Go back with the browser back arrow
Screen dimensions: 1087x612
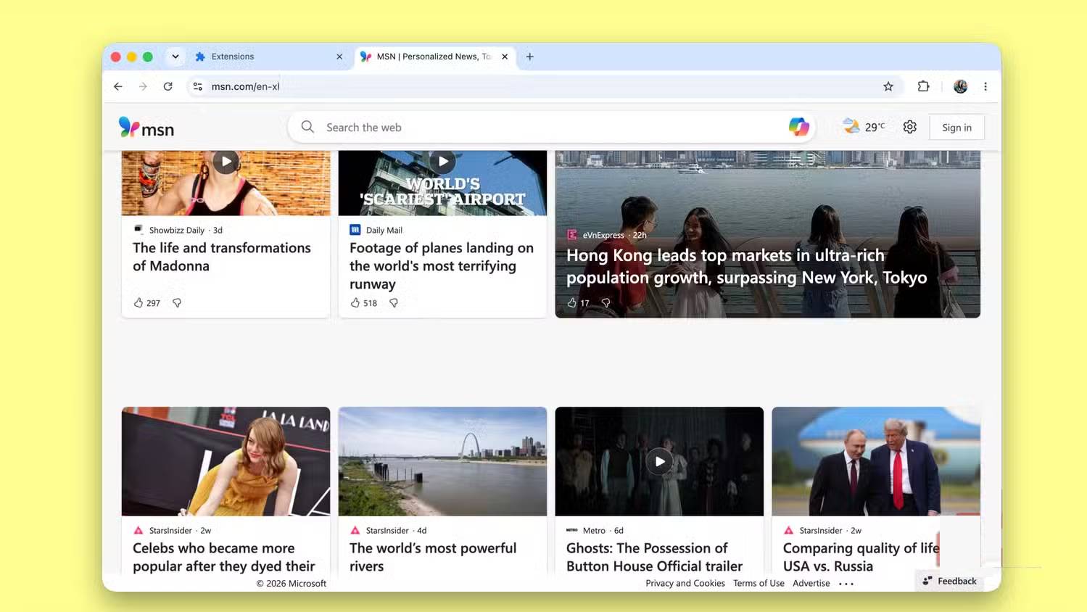118,86
